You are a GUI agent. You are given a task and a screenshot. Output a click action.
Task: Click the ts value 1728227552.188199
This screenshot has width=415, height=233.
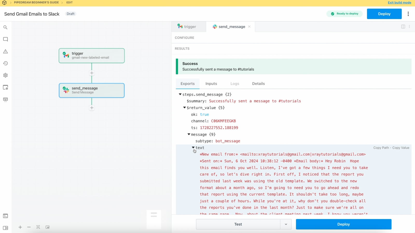219,128
